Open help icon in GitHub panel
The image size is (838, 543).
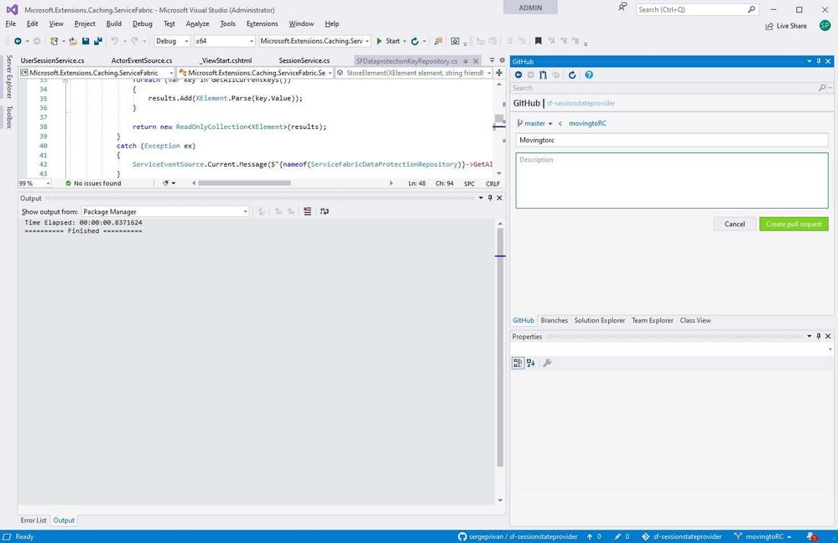[589, 75]
